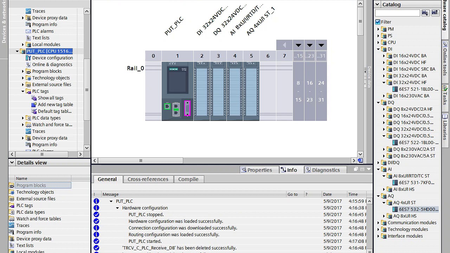Collapse the Details view panel
Viewport: 450px width, 253px height.
[12, 162]
